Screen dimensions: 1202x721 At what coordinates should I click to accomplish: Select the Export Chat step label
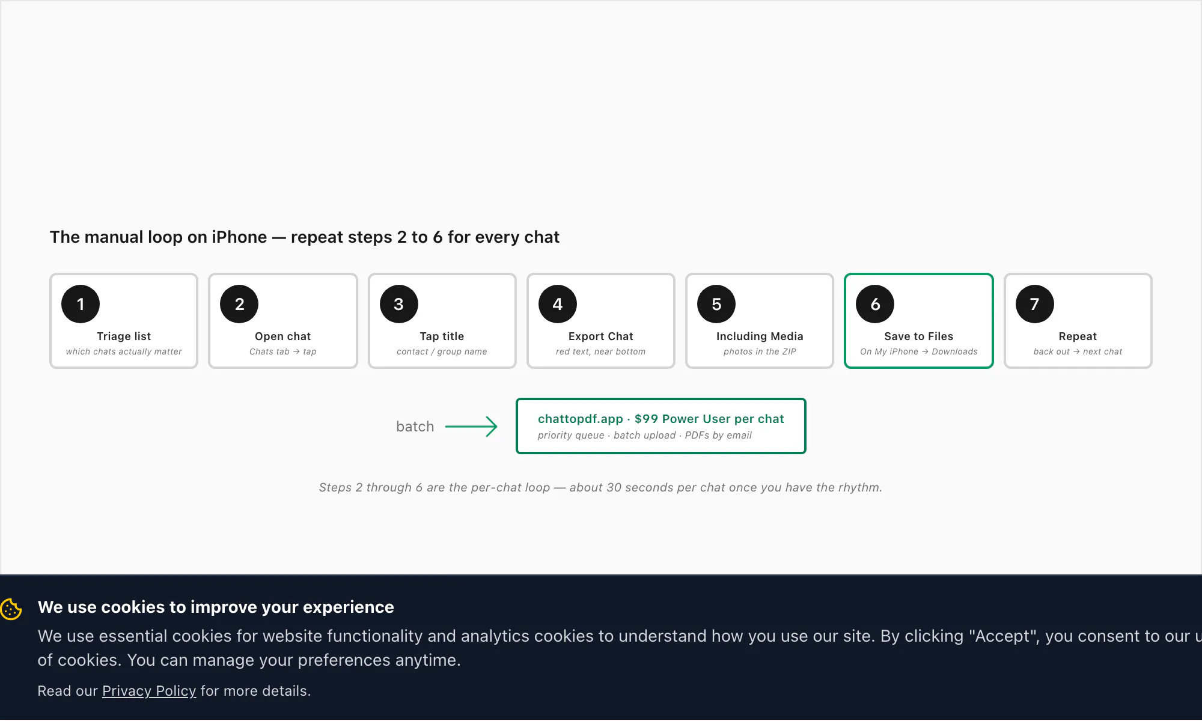click(600, 336)
